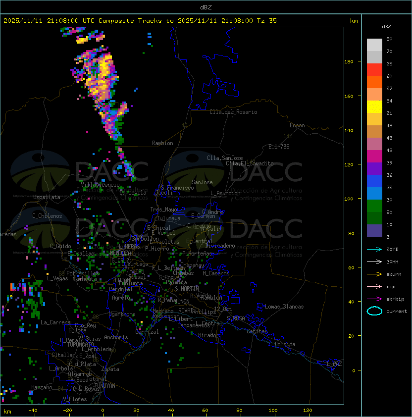
Task: Click the 'Agrelo' place label
Action: pos(121,298)
